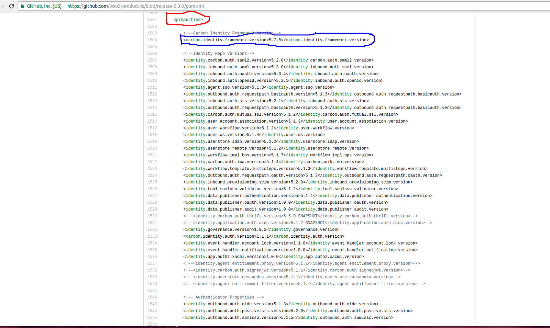Click the identity.user.ws.version 5.1.4 line
550x328 pixels.
tap(254, 135)
